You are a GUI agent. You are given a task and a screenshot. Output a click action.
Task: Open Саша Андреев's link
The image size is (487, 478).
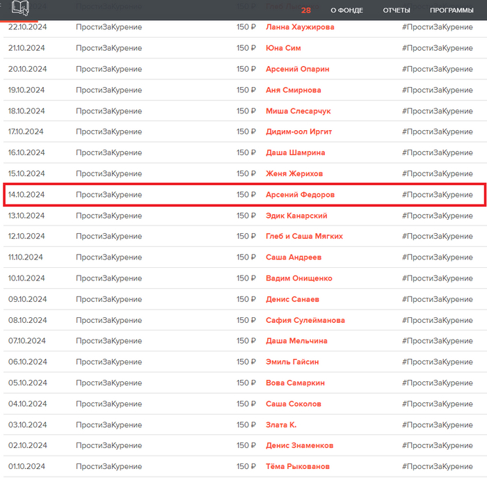tap(294, 257)
